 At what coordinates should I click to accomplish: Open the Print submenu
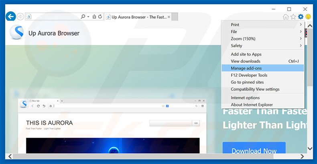tap(263, 24)
